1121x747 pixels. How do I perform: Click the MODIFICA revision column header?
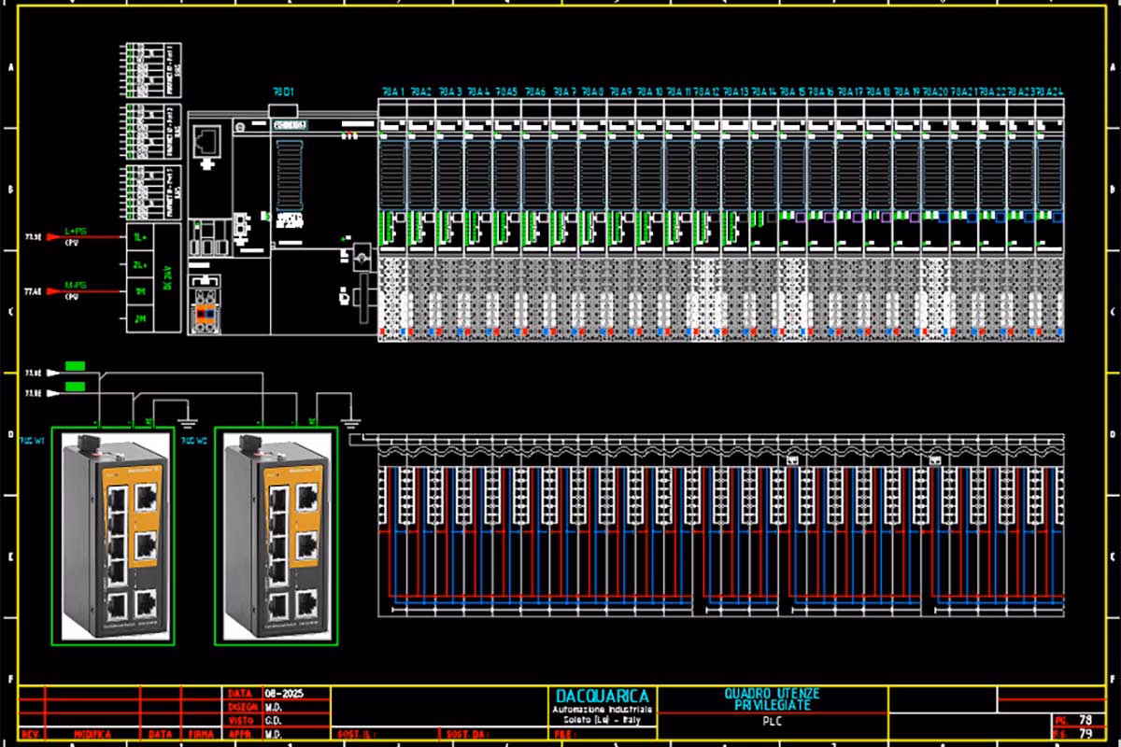tap(92, 735)
